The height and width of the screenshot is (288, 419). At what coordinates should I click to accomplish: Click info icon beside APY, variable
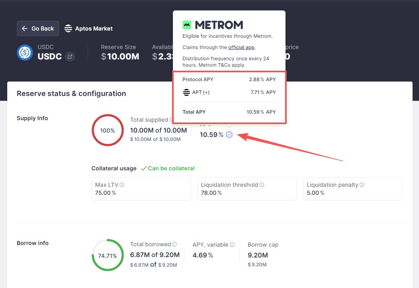232,245
